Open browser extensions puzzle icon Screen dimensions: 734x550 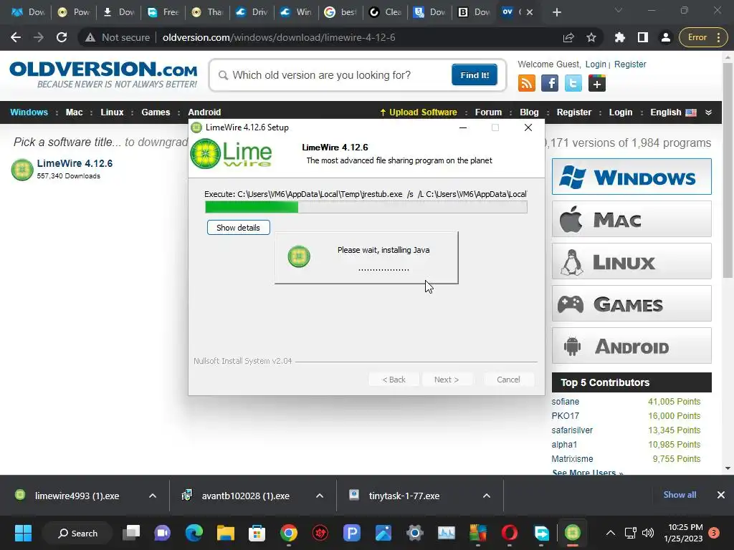tap(620, 37)
